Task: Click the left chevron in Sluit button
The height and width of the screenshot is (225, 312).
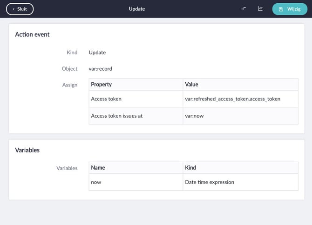Action: (x=14, y=9)
